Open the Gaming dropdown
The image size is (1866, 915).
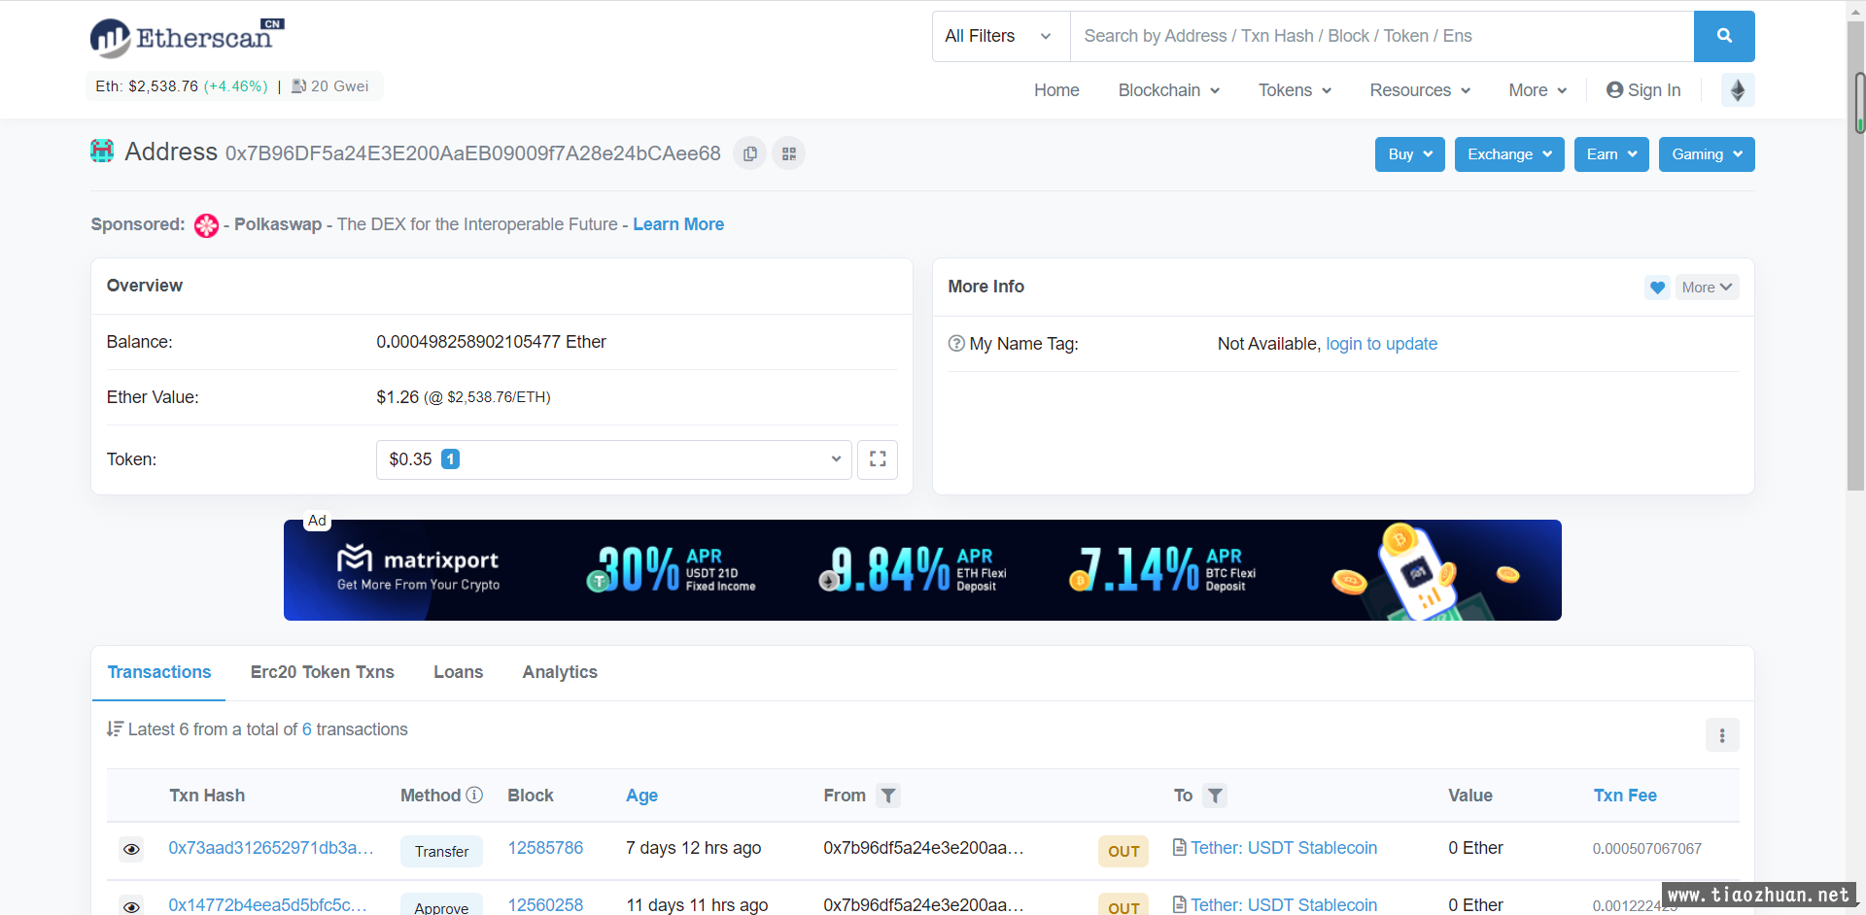(1707, 154)
